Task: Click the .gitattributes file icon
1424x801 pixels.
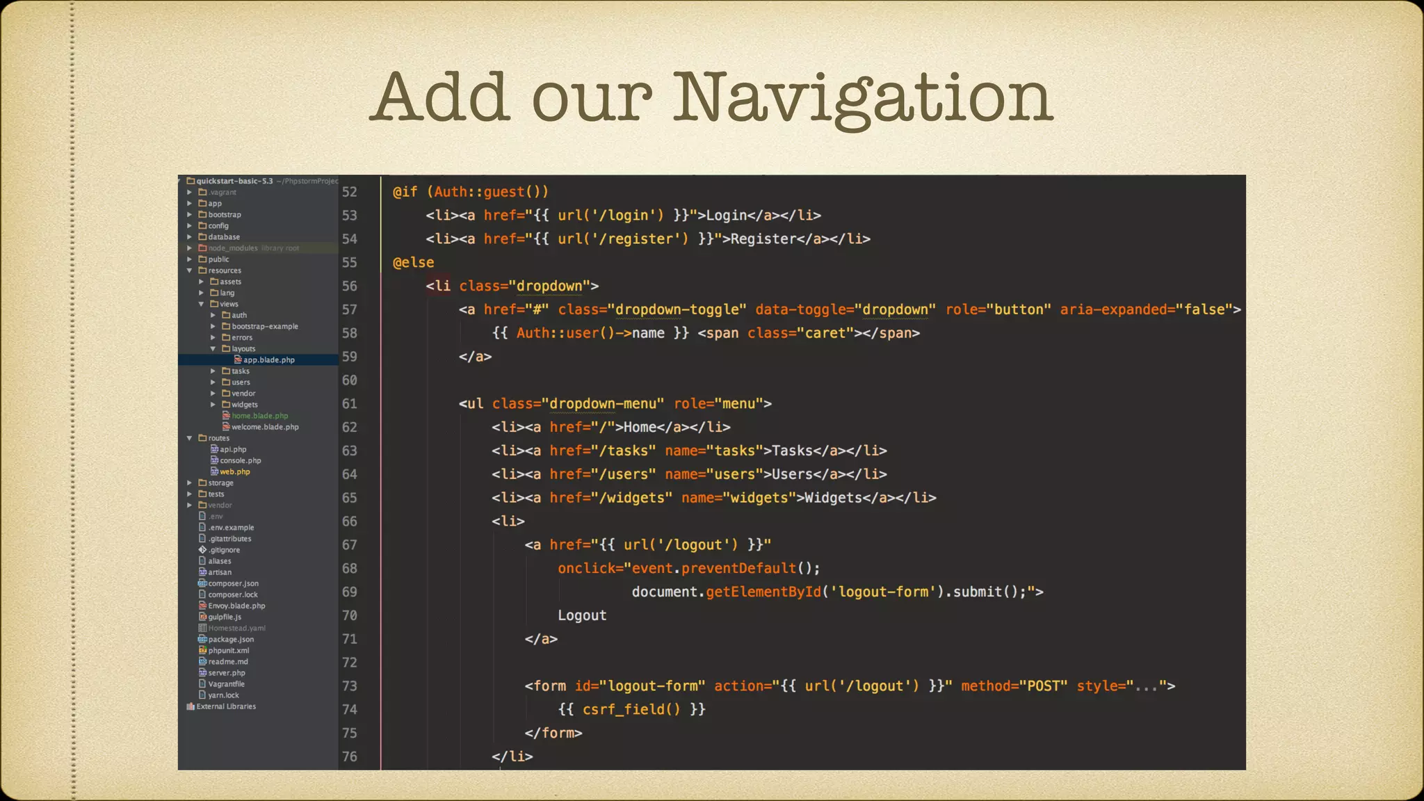Action: click(202, 538)
